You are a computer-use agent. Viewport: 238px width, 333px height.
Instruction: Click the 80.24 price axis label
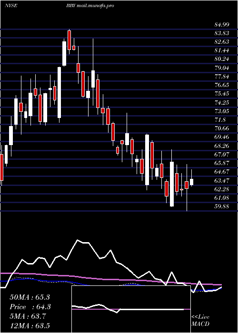click(222, 59)
